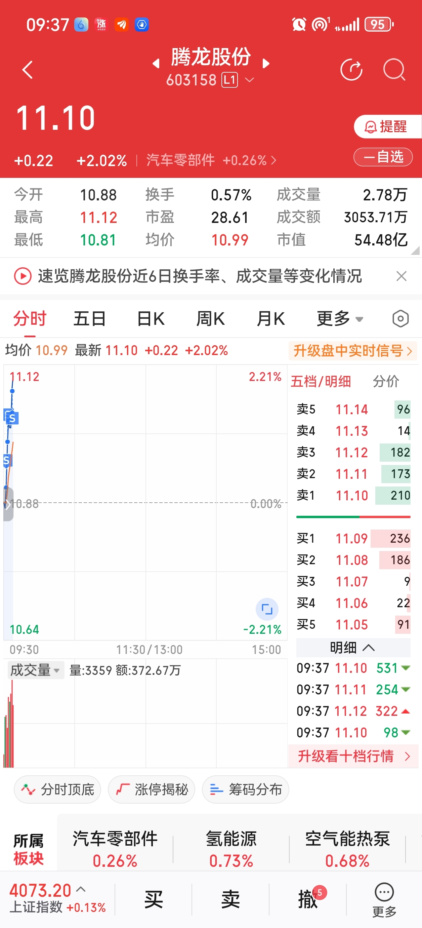
Task: Collapse the 明细 section
Action: point(353,648)
